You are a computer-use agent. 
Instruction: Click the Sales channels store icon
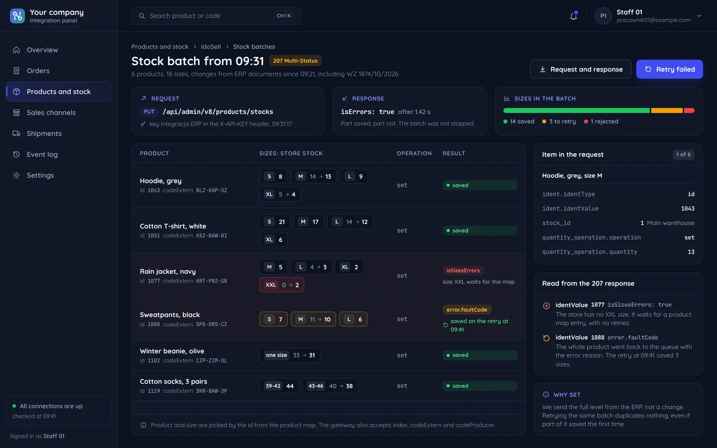pyautogui.click(x=17, y=112)
